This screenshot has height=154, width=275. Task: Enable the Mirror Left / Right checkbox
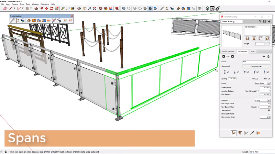coord(269,114)
